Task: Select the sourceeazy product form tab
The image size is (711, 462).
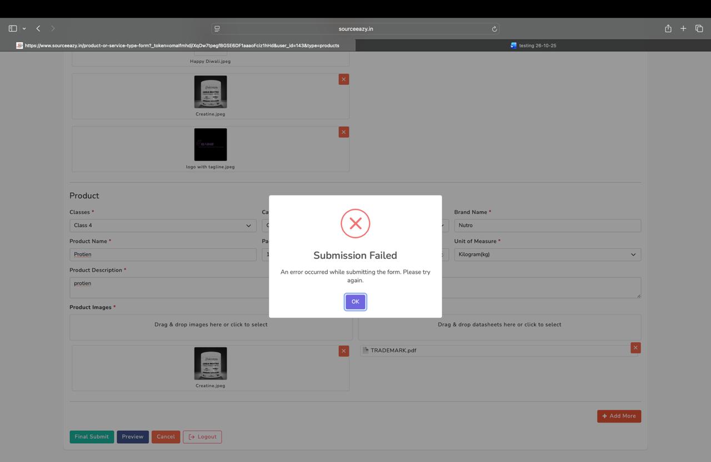Action: click(x=178, y=46)
